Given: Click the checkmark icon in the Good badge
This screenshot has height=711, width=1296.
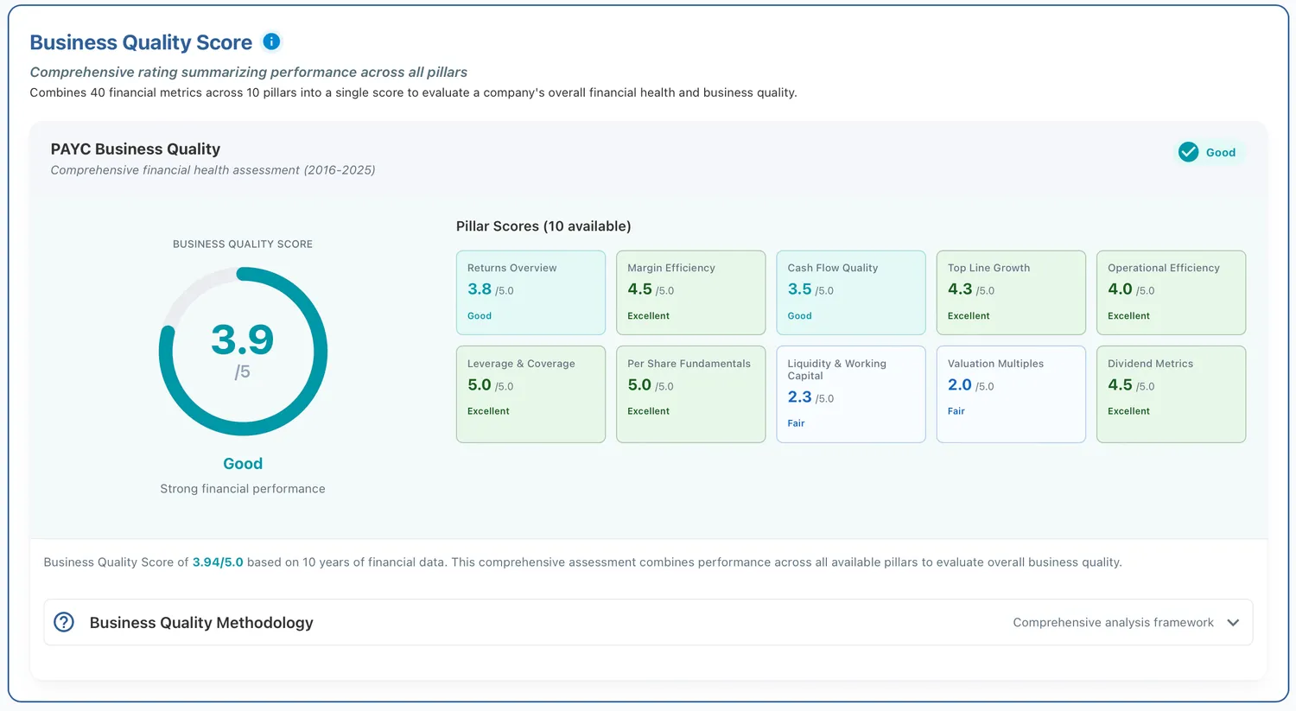Looking at the screenshot, I should pyautogui.click(x=1189, y=152).
